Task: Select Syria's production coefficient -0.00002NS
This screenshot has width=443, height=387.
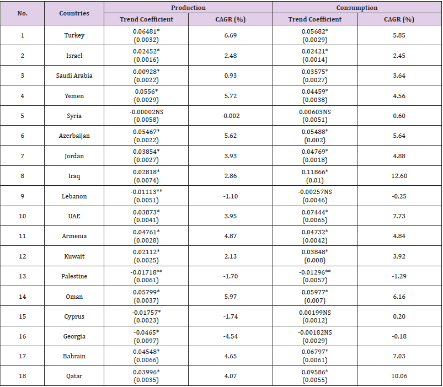Action: [x=146, y=112]
